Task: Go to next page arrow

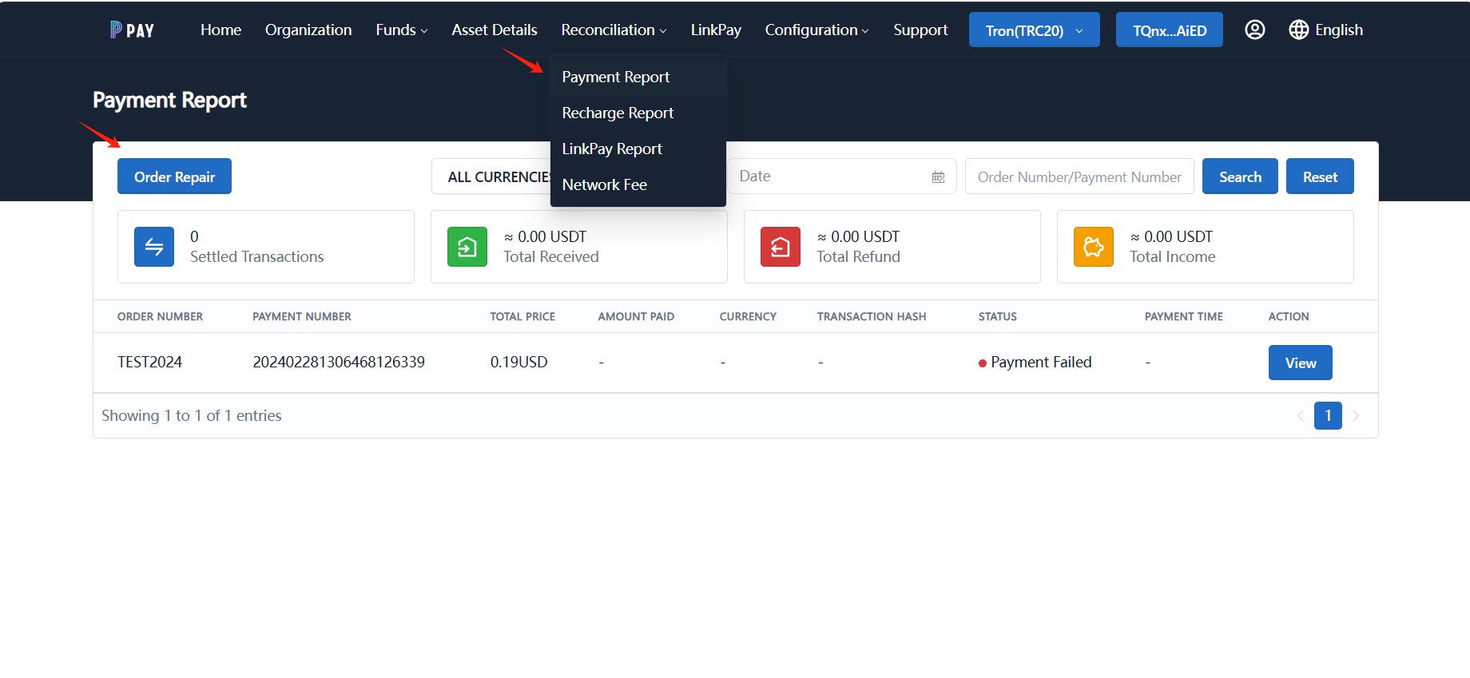Action: [1356, 415]
